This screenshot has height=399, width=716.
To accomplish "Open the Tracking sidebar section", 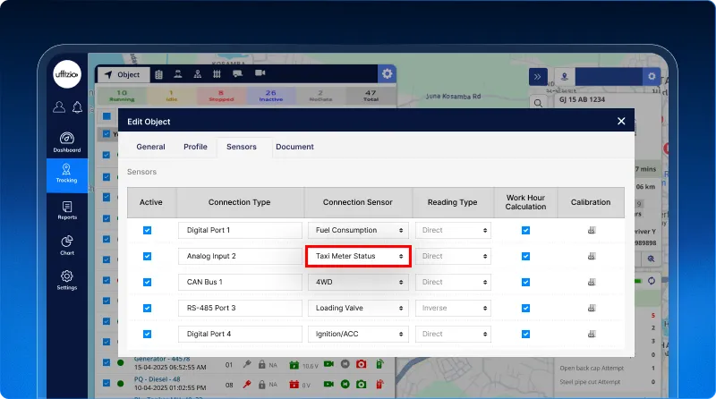I will tap(66, 174).
